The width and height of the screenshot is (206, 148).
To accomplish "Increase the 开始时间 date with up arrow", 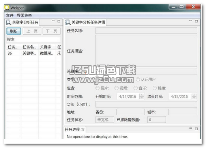I will pos(142,95).
